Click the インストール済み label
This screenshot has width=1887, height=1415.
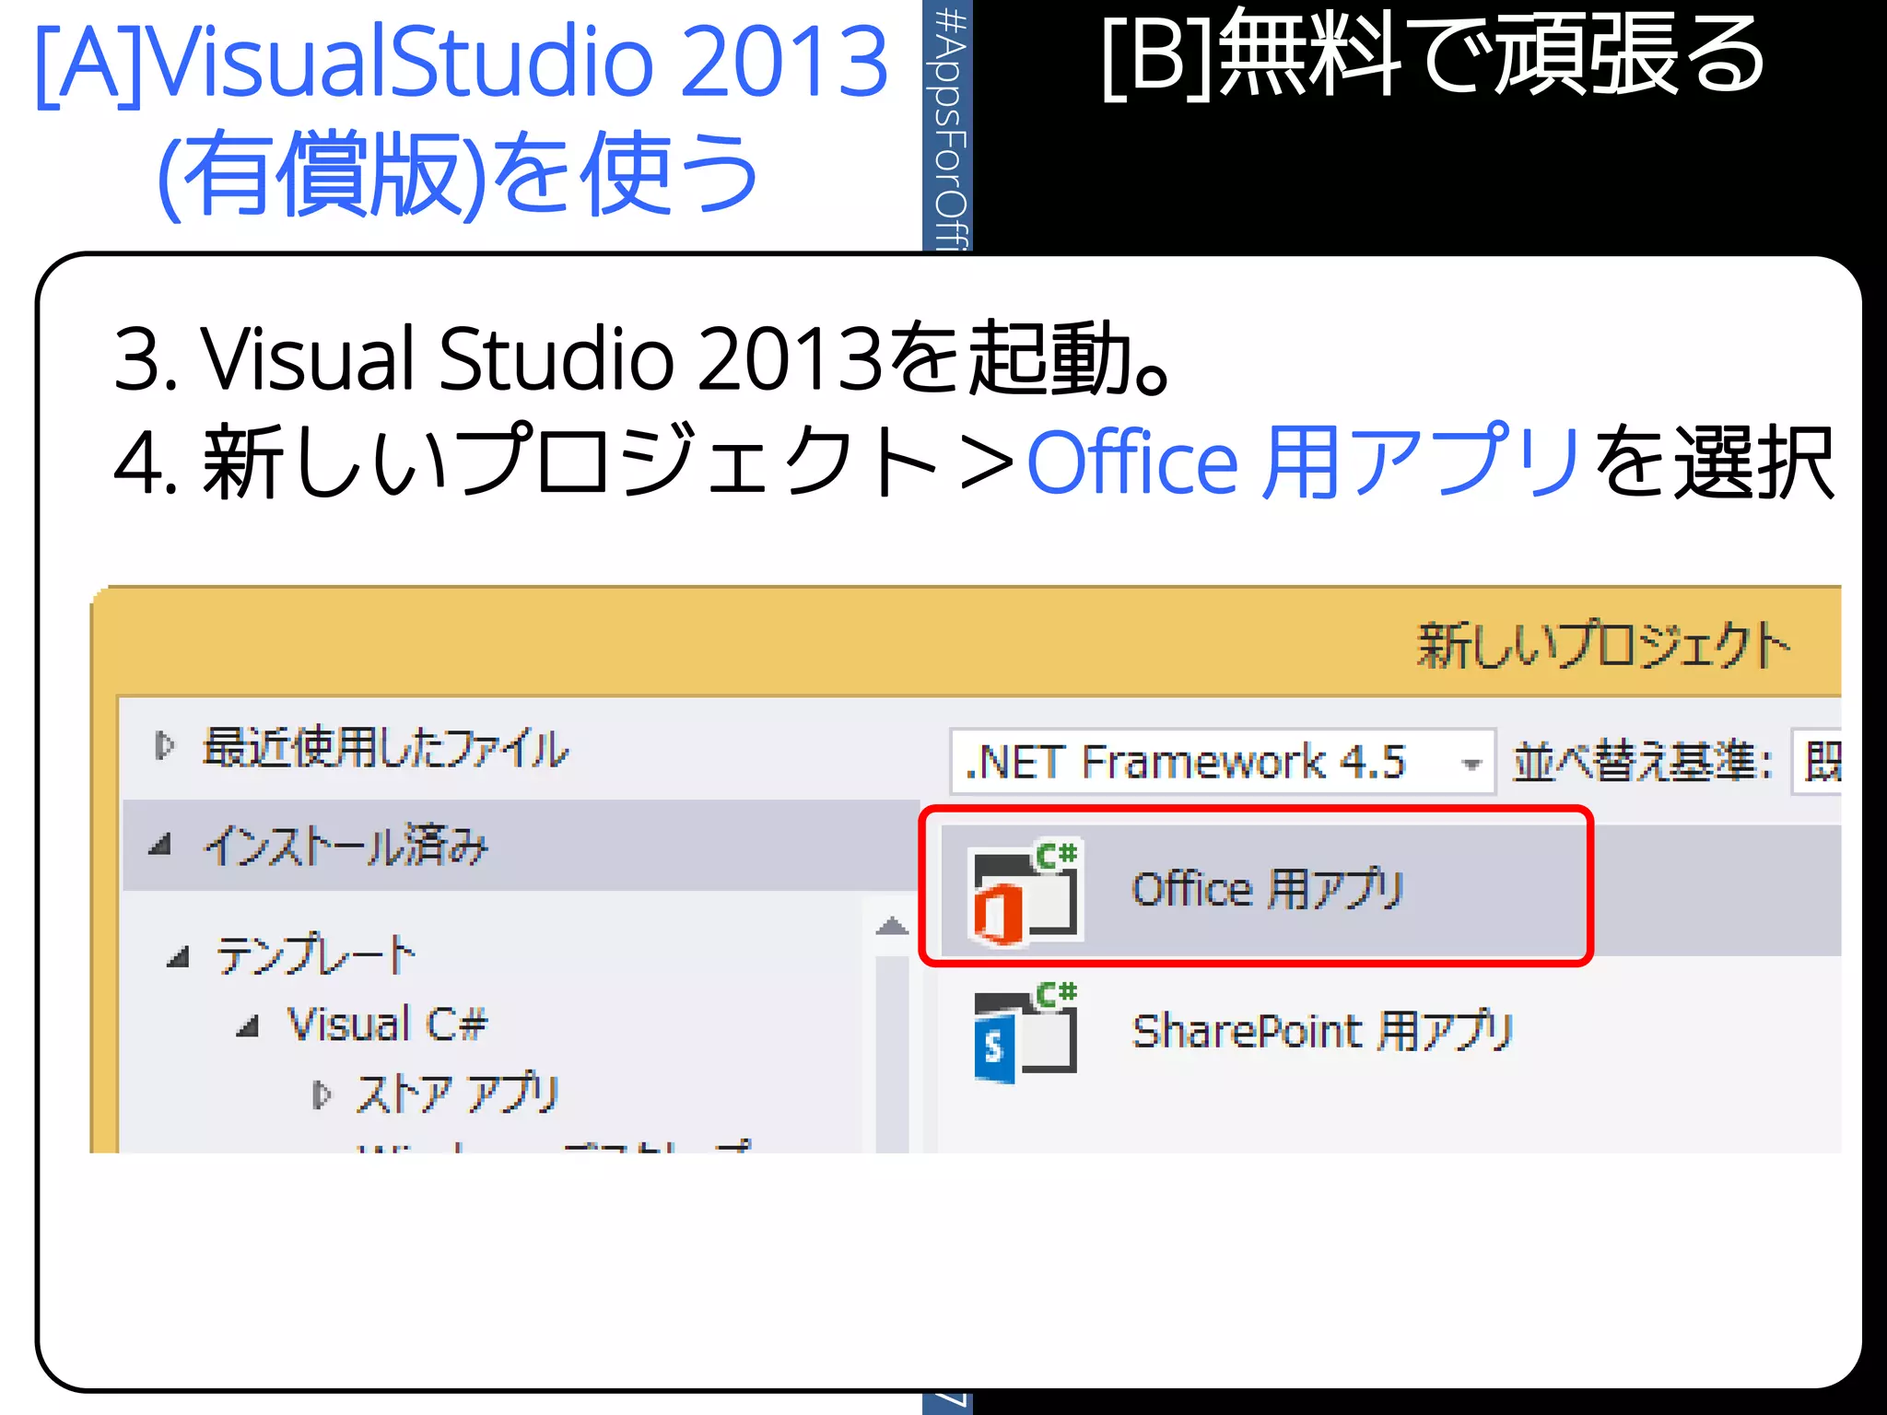[346, 845]
